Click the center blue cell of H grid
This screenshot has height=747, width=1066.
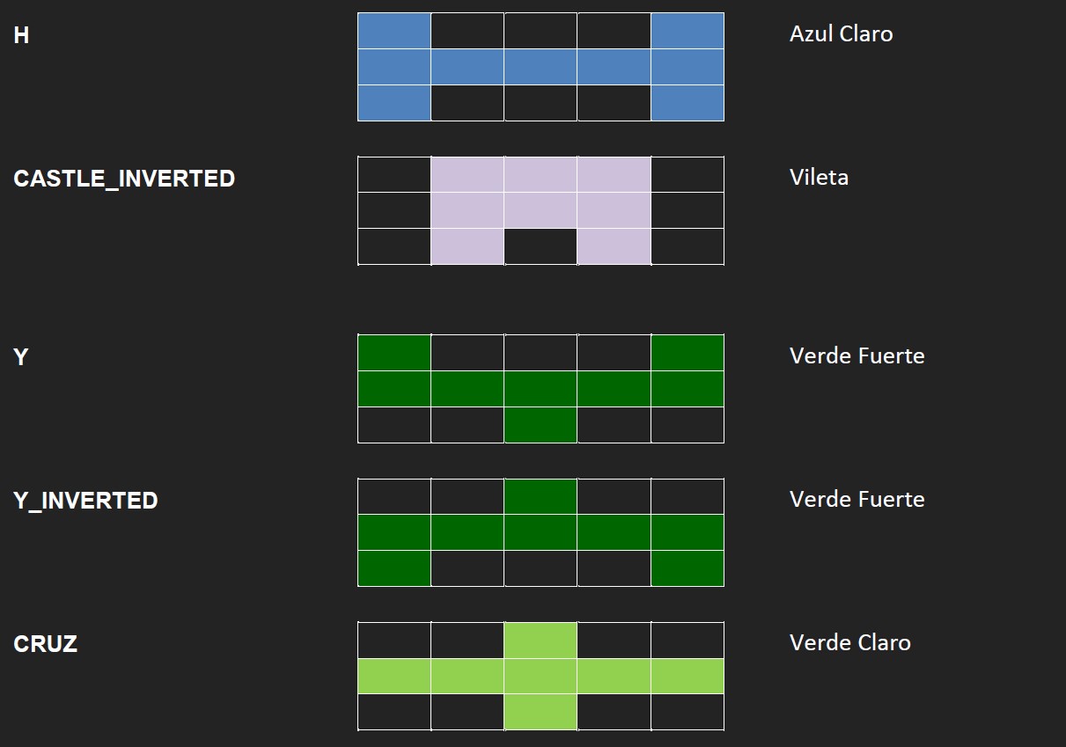click(x=540, y=67)
